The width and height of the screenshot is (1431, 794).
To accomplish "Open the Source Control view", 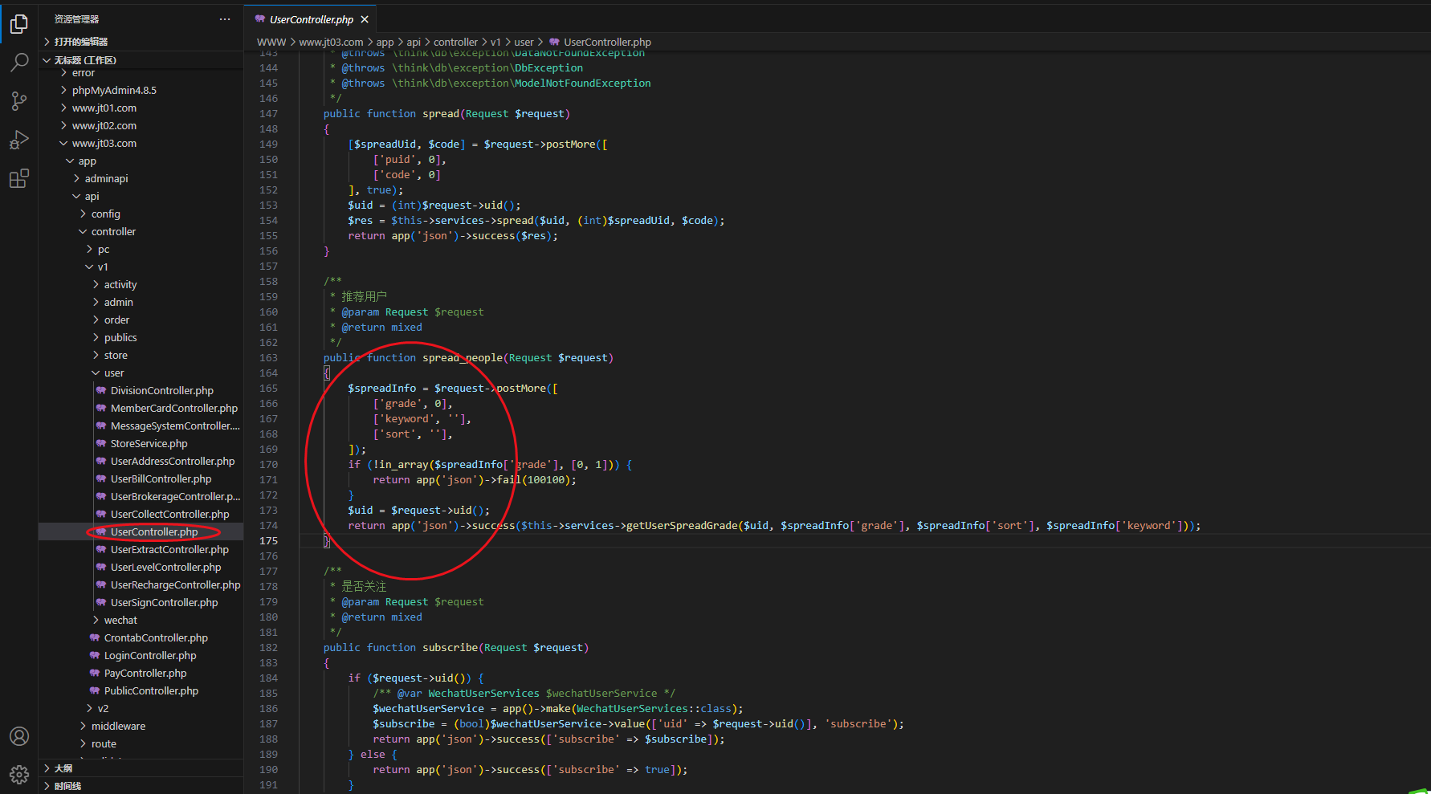I will pyautogui.click(x=19, y=101).
